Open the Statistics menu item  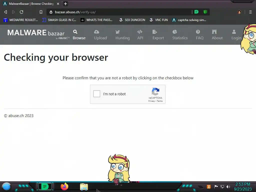pyautogui.click(x=180, y=35)
